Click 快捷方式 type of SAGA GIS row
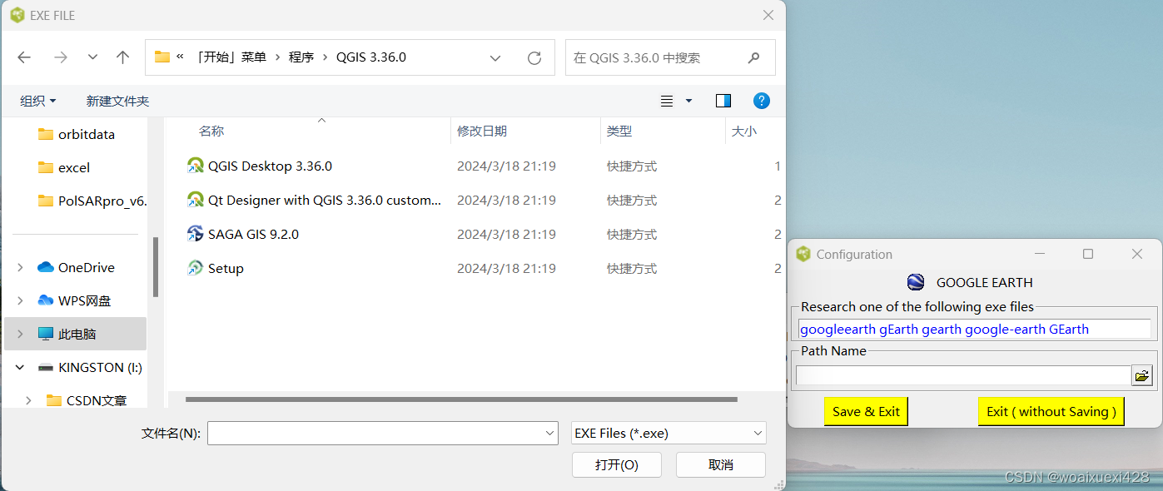Image resolution: width=1163 pixels, height=491 pixels. point(632,234)
